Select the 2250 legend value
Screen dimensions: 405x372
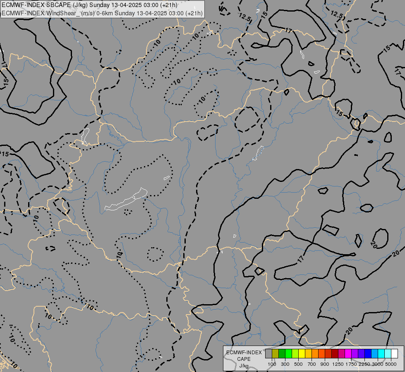[364, 364]
